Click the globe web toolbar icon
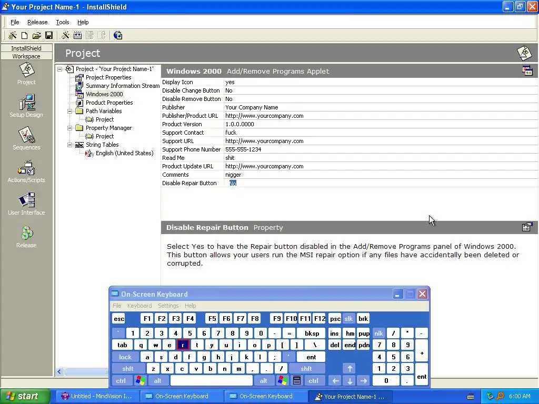The image size is (539, 404). click(x=118, y=35)
